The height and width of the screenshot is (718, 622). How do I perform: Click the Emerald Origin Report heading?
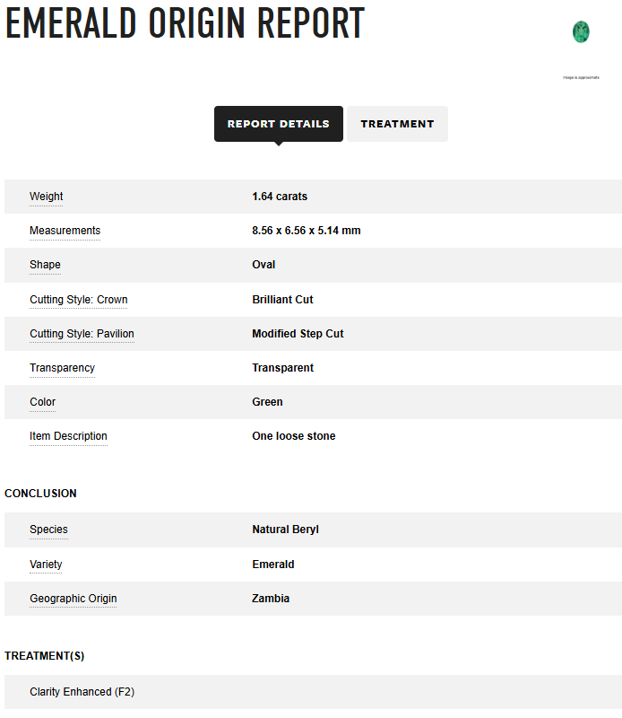(x=185, y=23)
